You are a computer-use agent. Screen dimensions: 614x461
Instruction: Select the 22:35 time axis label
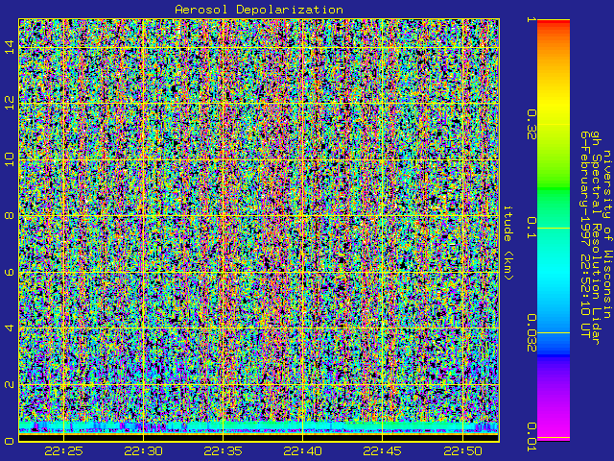(x=223, y=451)
